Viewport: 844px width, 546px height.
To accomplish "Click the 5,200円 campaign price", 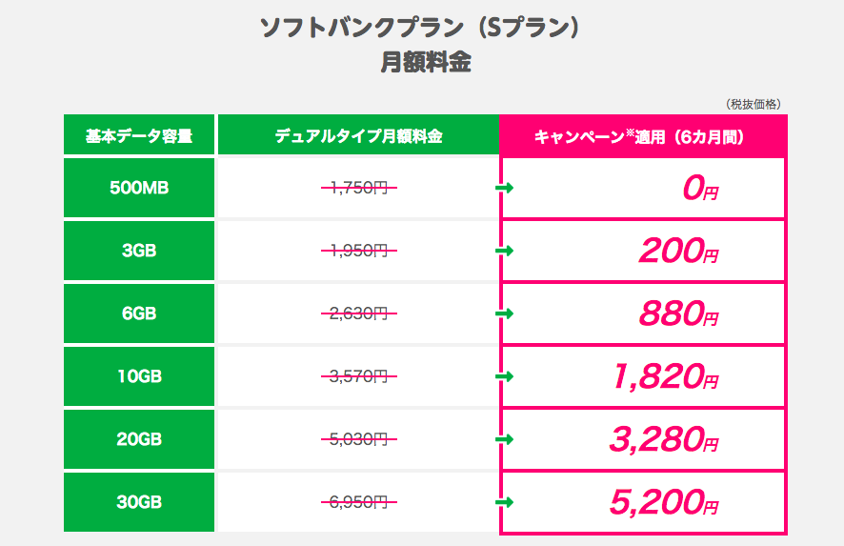I will pos(664,502).
